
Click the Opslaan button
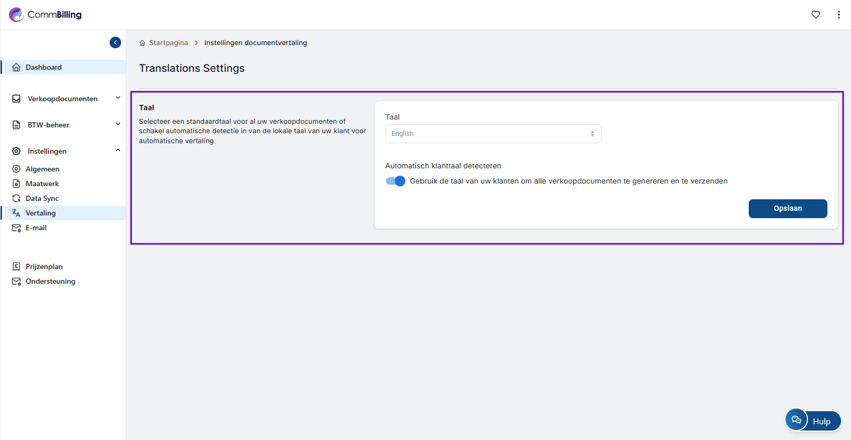point(788,208)
